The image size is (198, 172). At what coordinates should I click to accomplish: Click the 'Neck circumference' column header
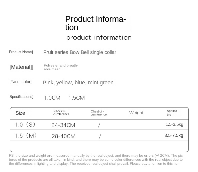click(61, 113)
